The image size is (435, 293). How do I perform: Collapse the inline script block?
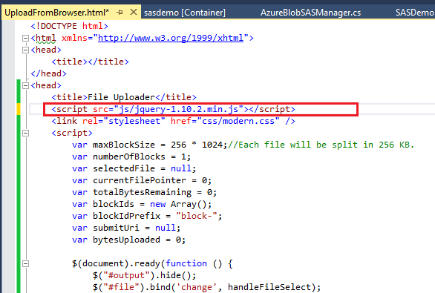click(25, 133)
